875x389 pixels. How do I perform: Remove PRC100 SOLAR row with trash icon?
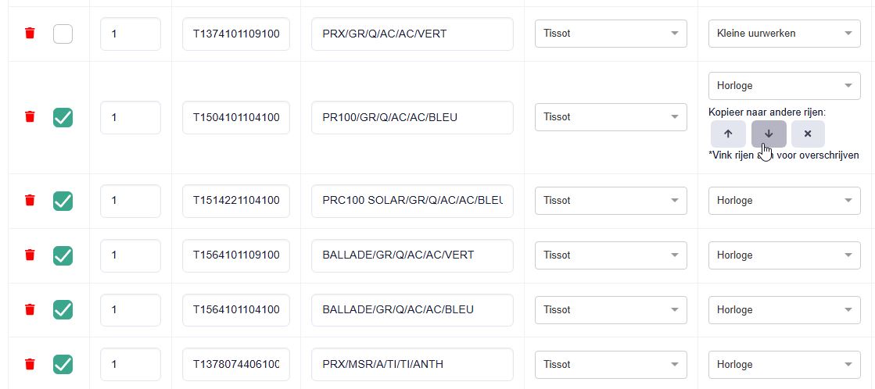tap(30, 200)
